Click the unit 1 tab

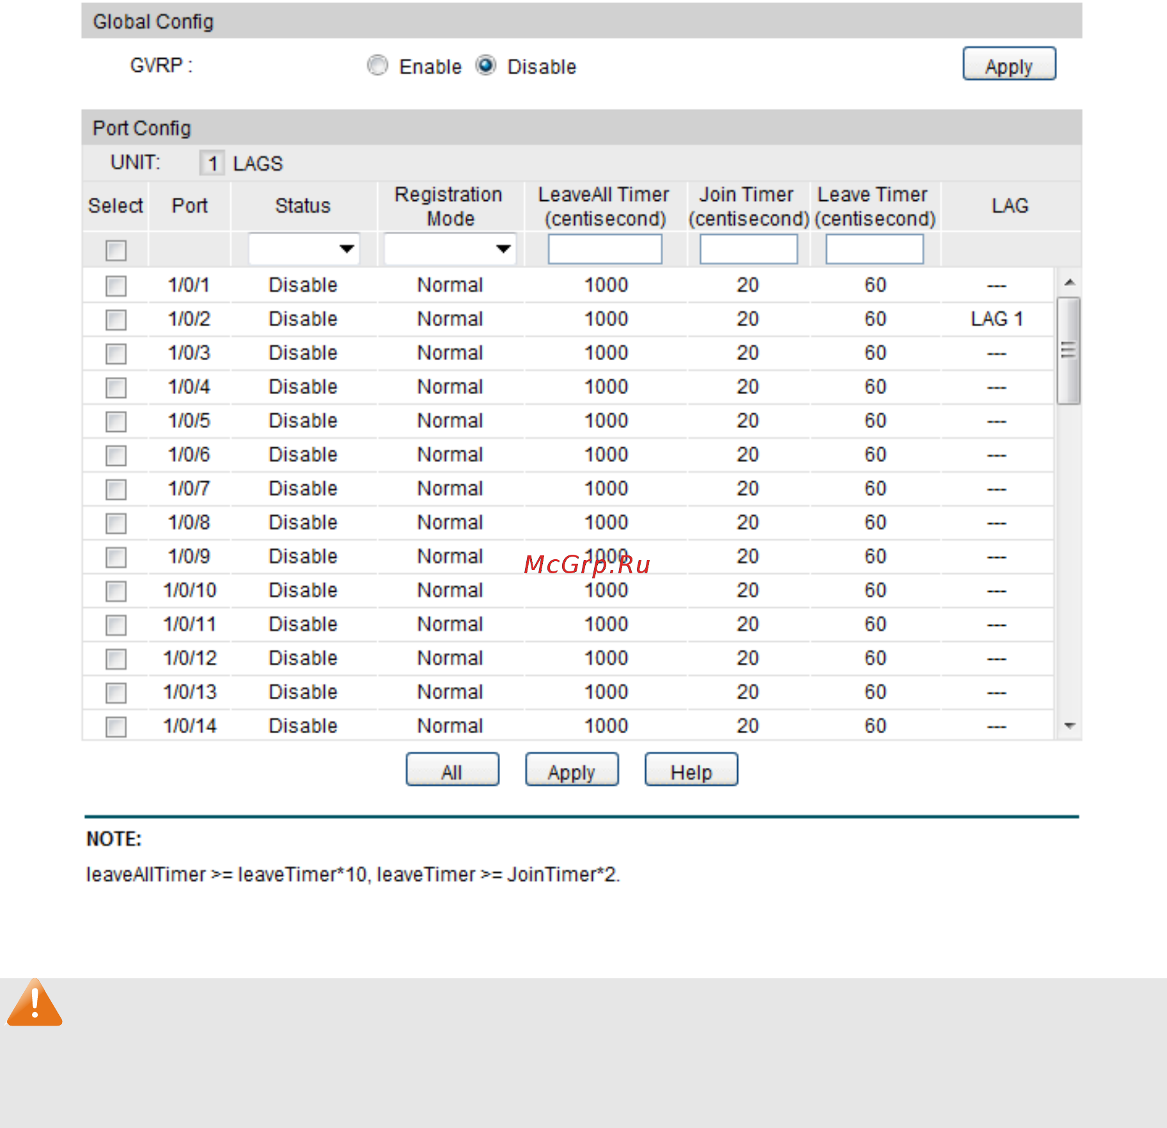tap(212, 163)
